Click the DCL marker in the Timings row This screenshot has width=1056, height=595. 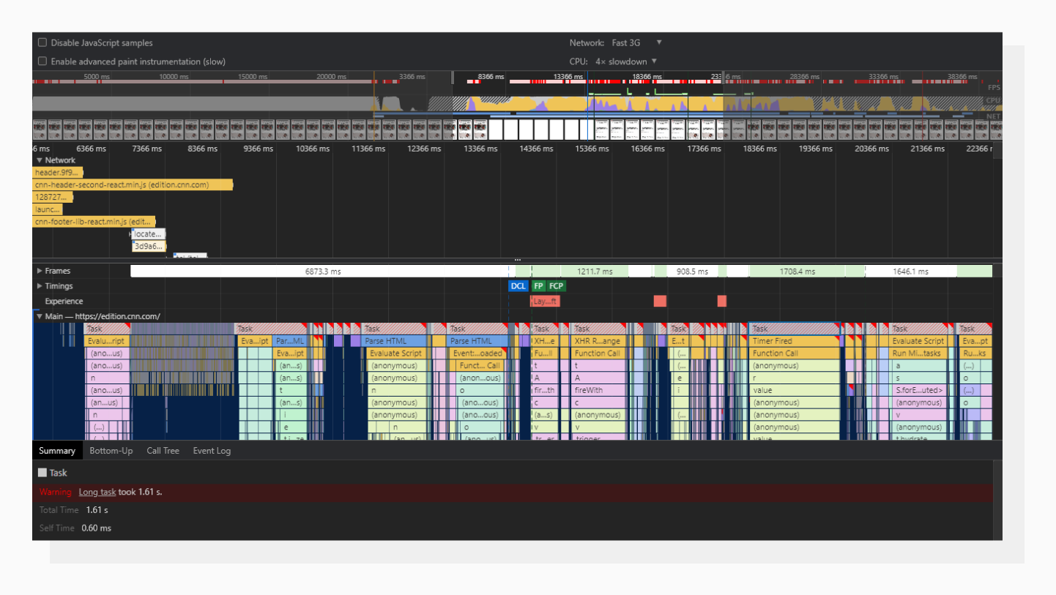click(x=518, y=286)
